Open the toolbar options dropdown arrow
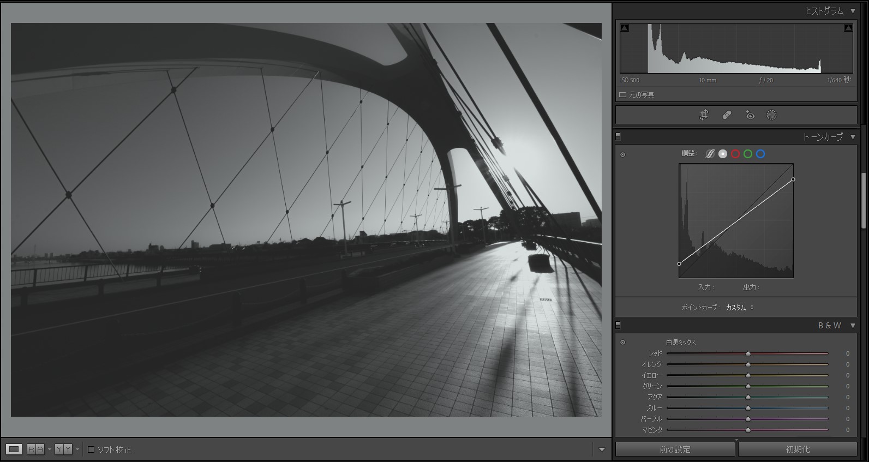The width and height of the screenshot is (869, 462). 602,449
